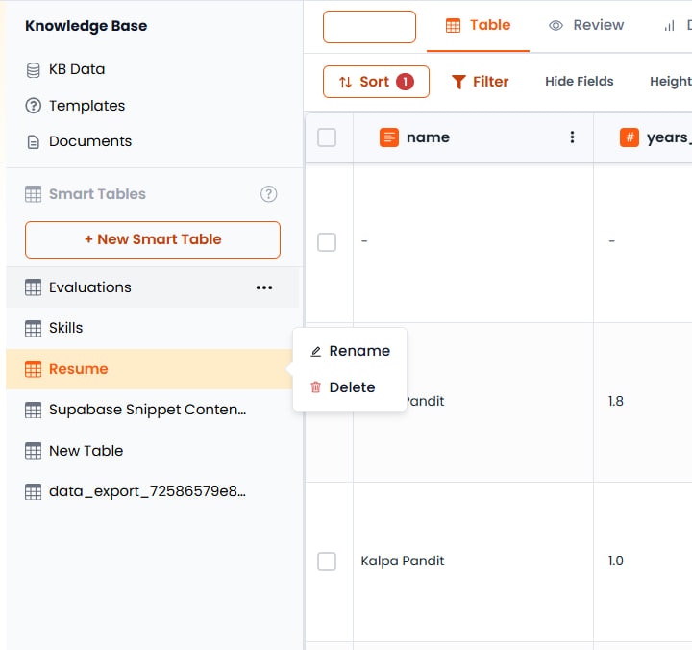Open Hide Fields options
Image resolution: width=692 pixels, height=650 pixels.
click(579, 81)
